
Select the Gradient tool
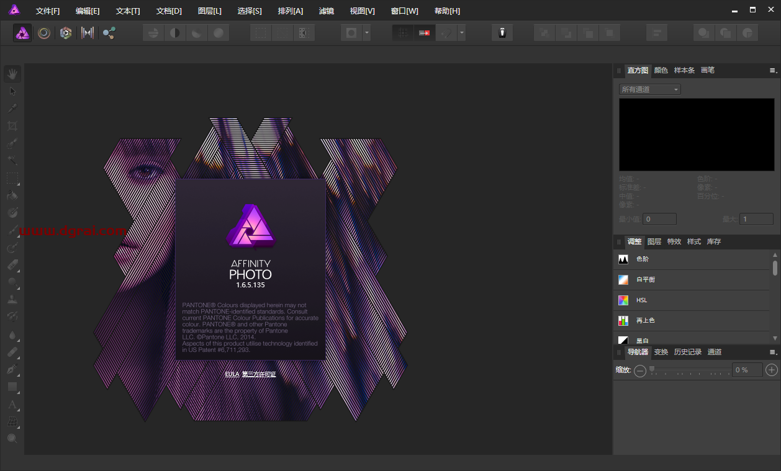(x=12, y=213)
